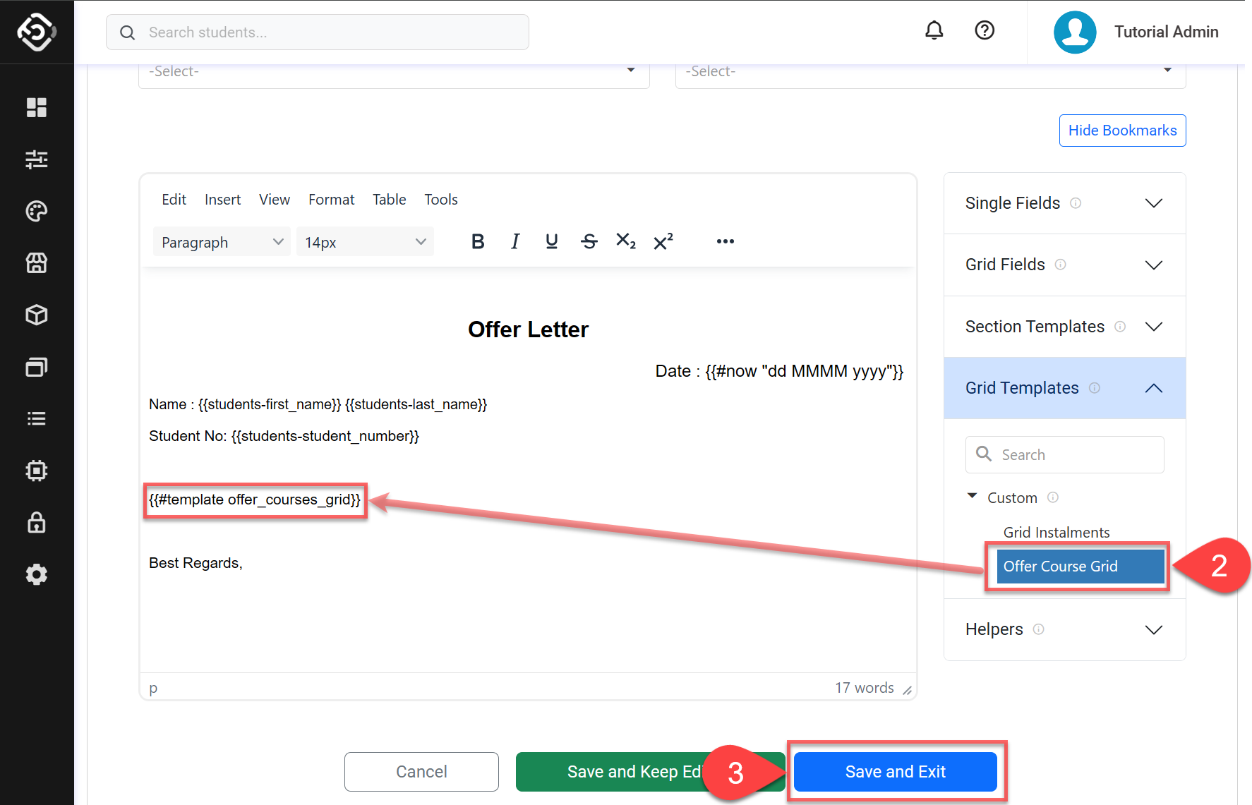
Task: Open the dashboard icon in sidebar
Action: [37, 107]
